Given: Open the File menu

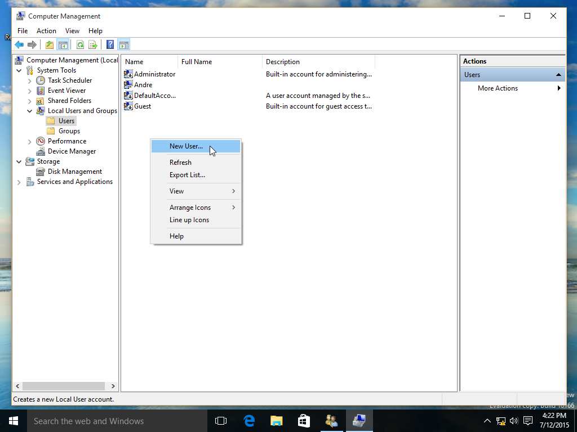Looking at the screenshot, I should coord(23,31).
